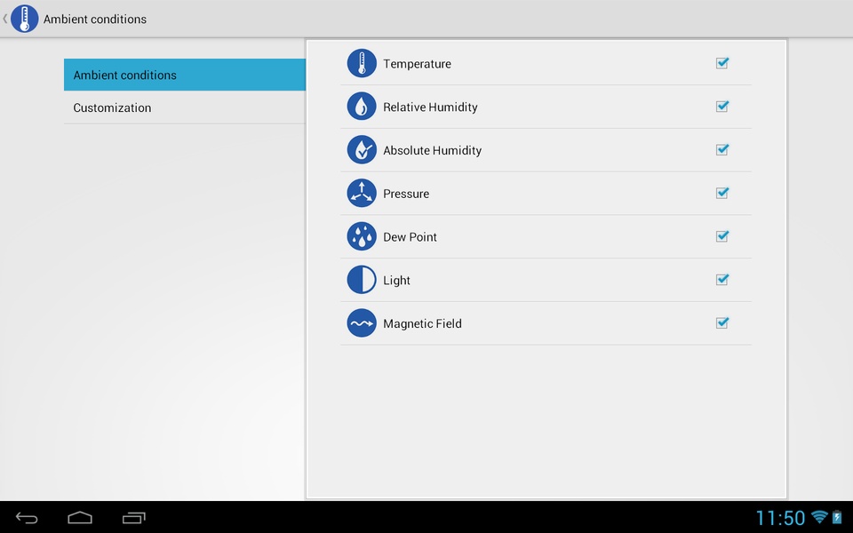
Task: Tap the app thermometer icon in header
Action: [x=25, y=19]
